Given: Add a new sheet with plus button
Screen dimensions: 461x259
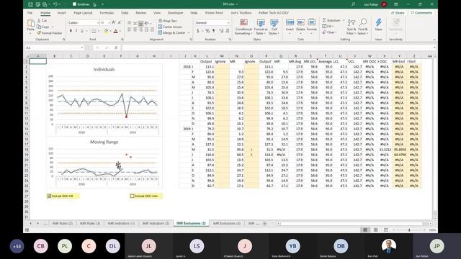Looking at the screenshot, I should [264, 224].
